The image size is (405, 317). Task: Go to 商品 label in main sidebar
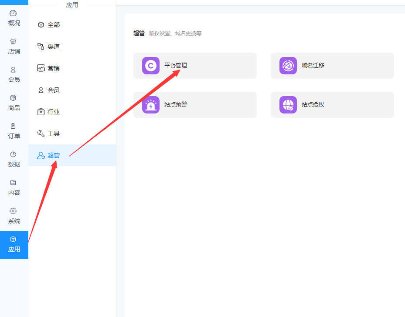(x=14, y=108)
